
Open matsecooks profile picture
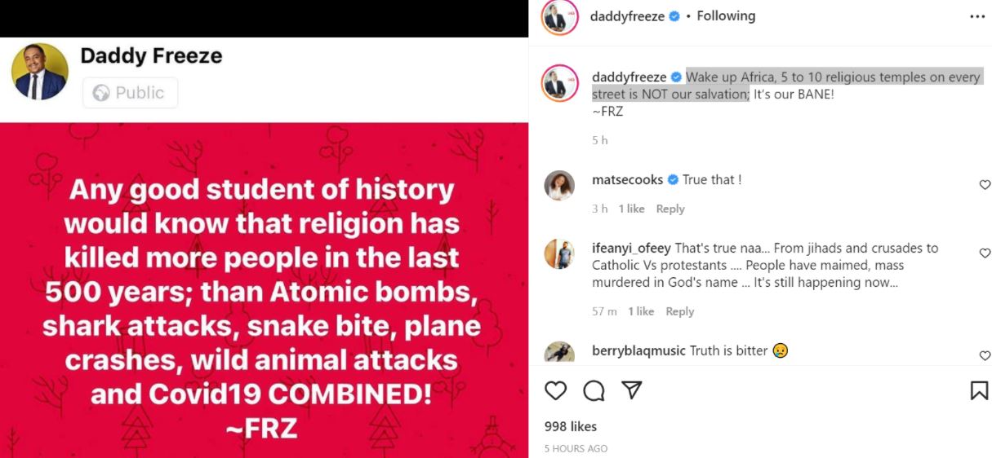pyautogui.click(x=559, y=187)
